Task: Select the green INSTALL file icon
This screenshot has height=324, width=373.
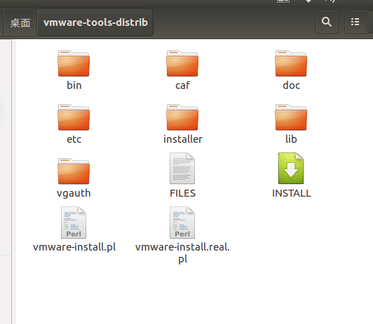Action: [x=291, y=168]
